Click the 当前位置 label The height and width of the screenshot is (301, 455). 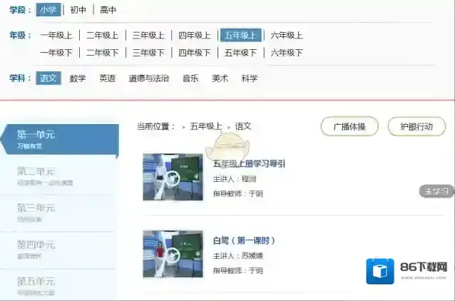pos(155,126)
